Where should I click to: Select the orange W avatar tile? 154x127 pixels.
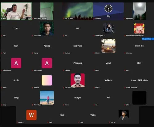[31, 115]
